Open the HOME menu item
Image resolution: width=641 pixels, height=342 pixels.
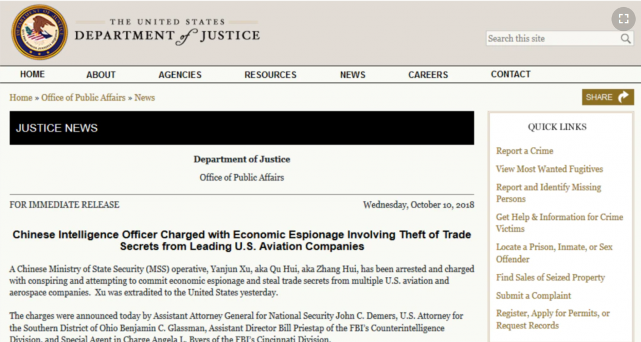click(x=32, y=74)
